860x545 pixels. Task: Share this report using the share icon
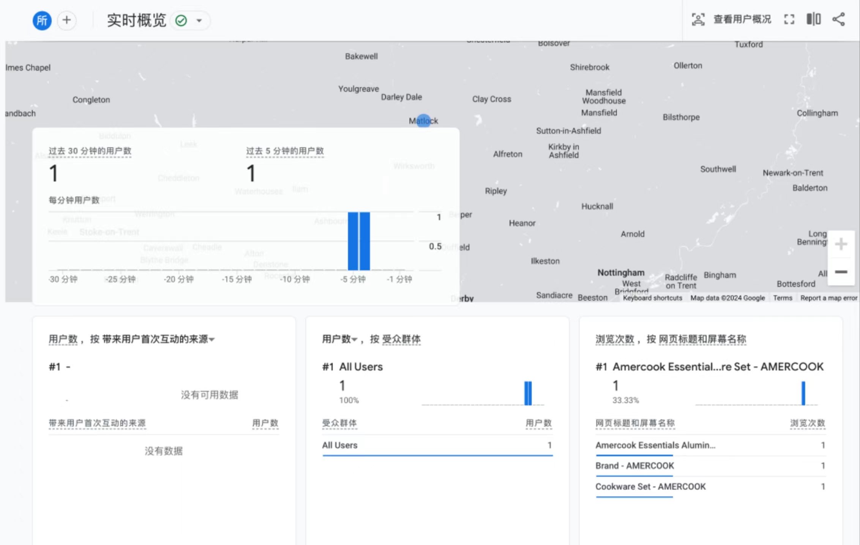(838, 19)
